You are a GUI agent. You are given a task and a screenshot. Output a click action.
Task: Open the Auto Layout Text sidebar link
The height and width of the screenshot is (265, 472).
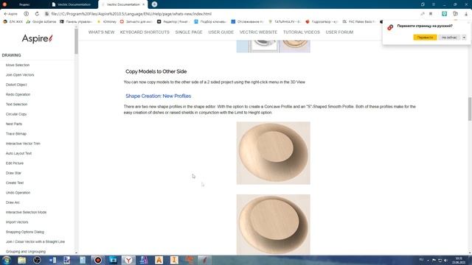click(18, 153)
